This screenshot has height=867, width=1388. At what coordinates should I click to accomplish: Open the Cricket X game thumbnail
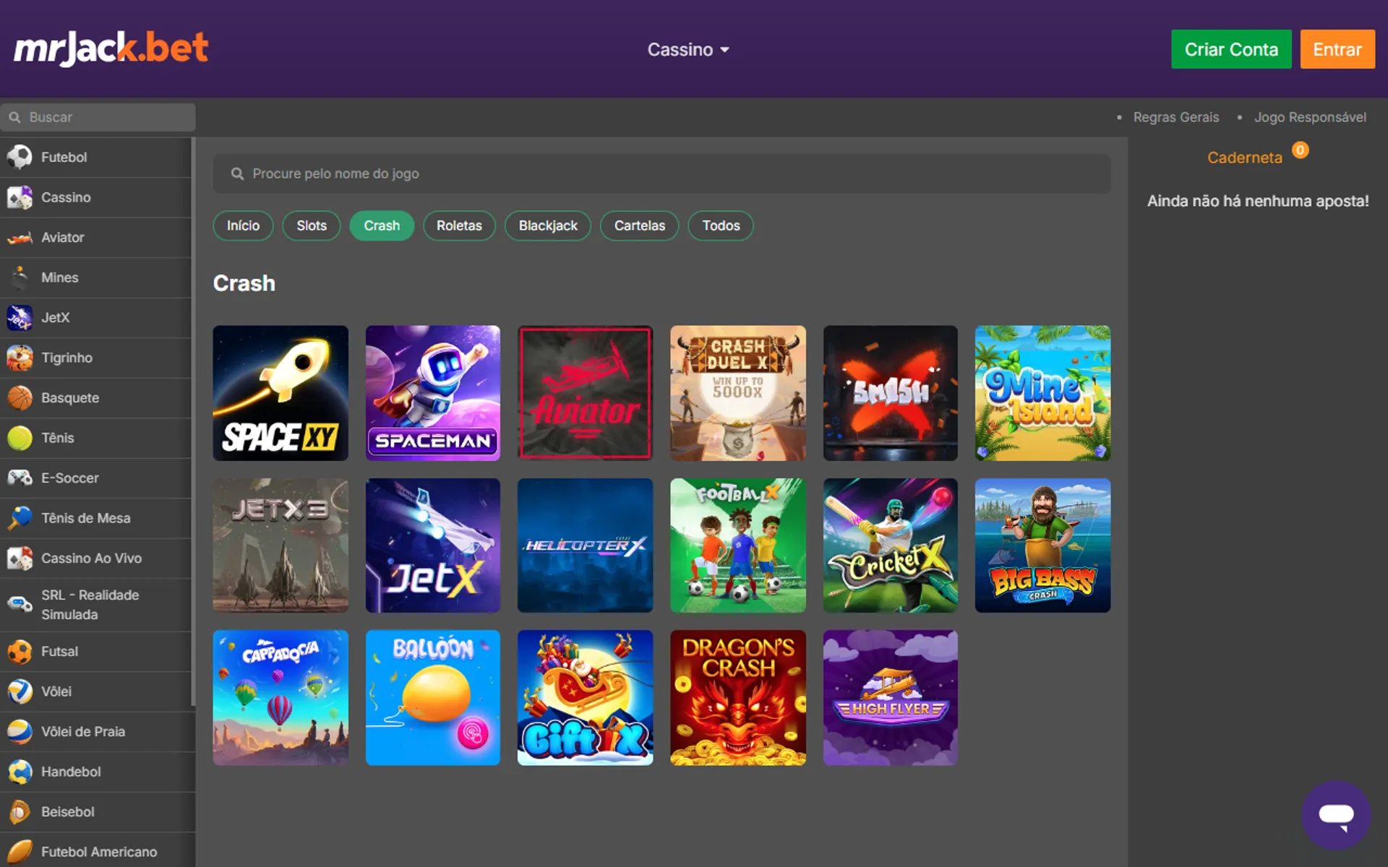[x=891, y=545]
